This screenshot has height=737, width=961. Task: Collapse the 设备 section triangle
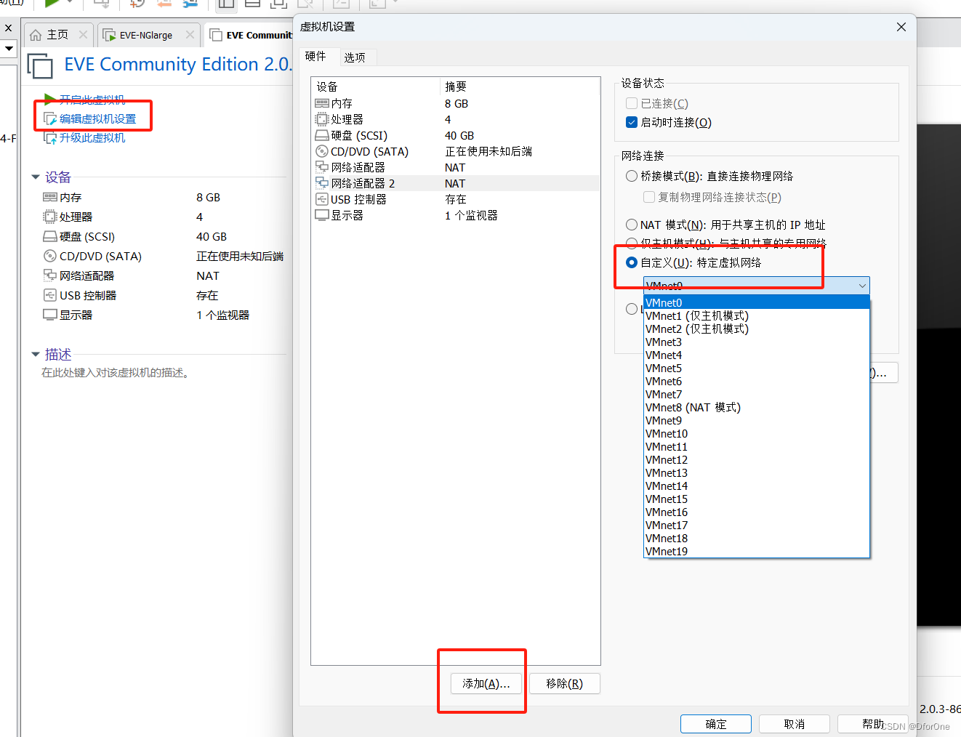coord(36,177)
